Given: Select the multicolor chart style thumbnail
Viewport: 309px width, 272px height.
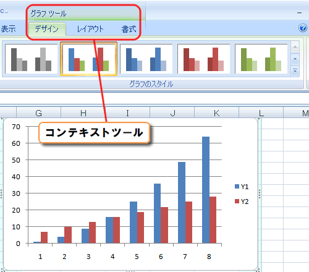Looking at the screenshot, I should [89, 59].
